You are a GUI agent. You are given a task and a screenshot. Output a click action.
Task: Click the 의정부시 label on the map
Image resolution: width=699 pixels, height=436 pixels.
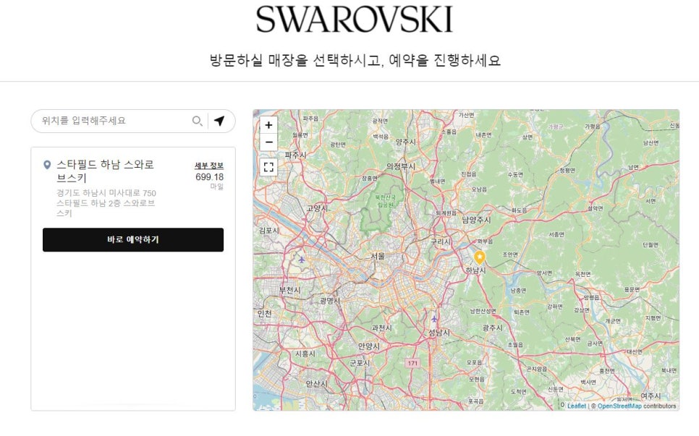point(401,166)
